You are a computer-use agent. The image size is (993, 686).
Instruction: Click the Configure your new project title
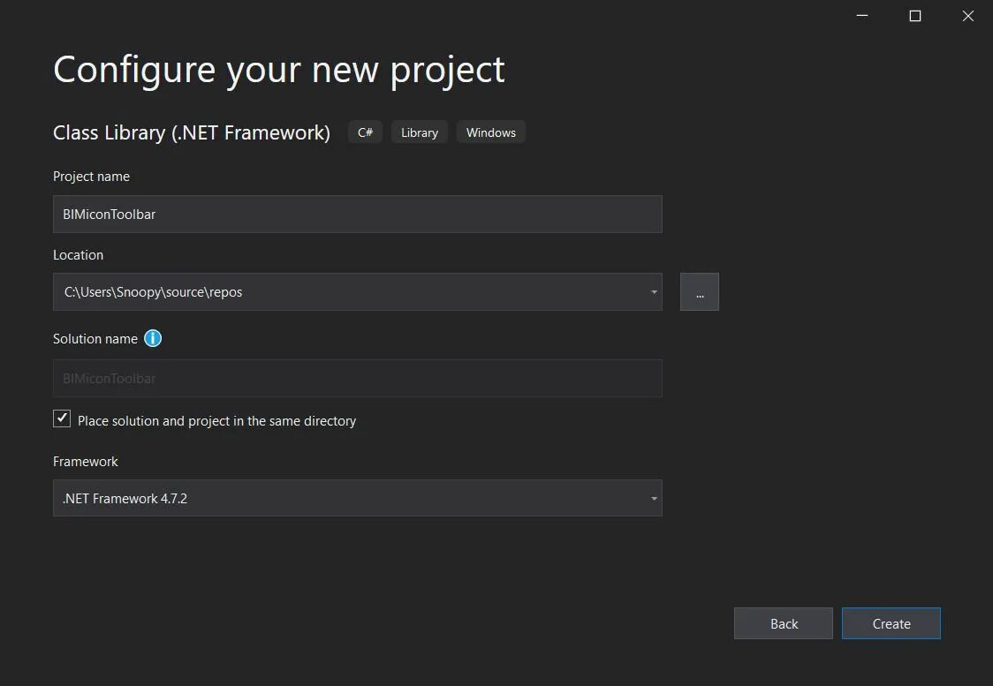coord(279,70)
